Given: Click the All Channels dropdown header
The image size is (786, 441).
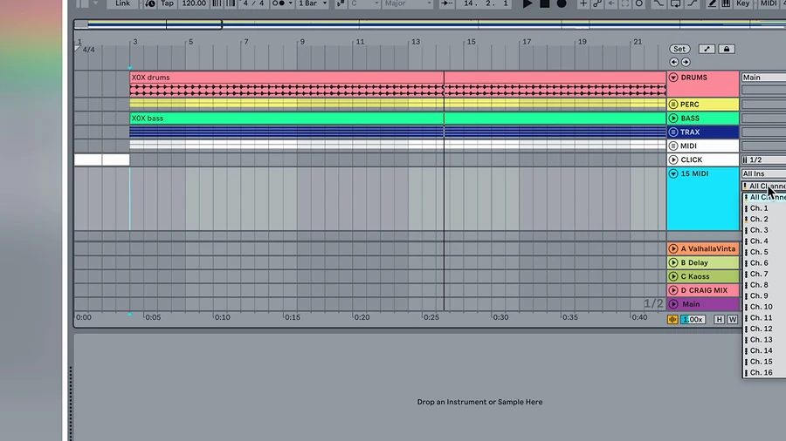Looking at the screenshot, I should (x=763, y=186).
